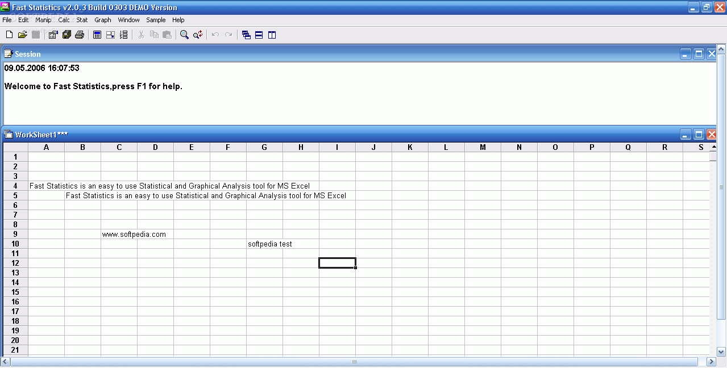Click the greyed-out Save icon
Viewport: 727px width, 368px height.
(x=36, y=35)
